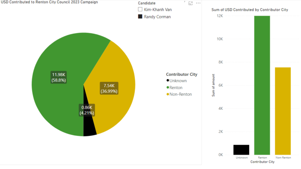
Task: Click the Unknown legend black dot
Action: 168,81
